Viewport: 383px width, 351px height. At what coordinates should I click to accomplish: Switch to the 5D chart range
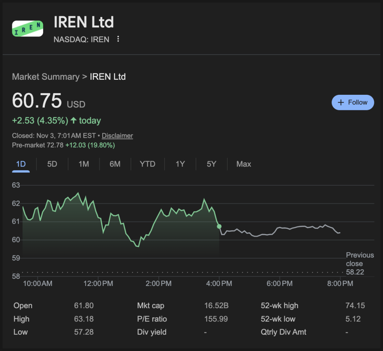(x=52, y=164)
